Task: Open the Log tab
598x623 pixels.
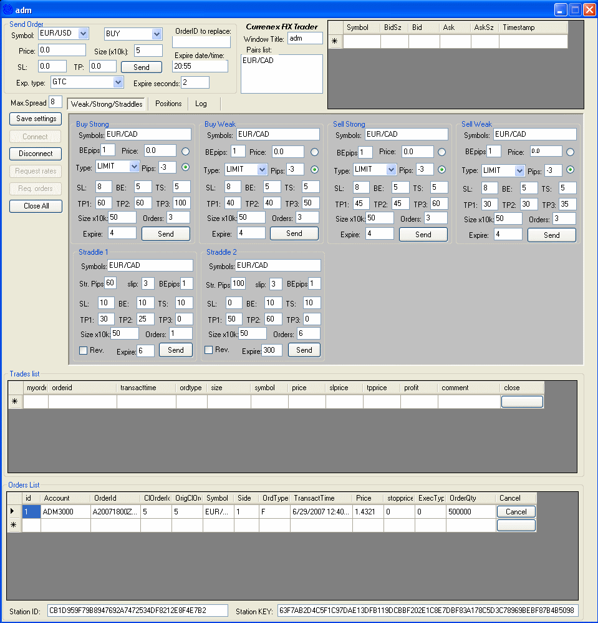Action: point(201,104)
